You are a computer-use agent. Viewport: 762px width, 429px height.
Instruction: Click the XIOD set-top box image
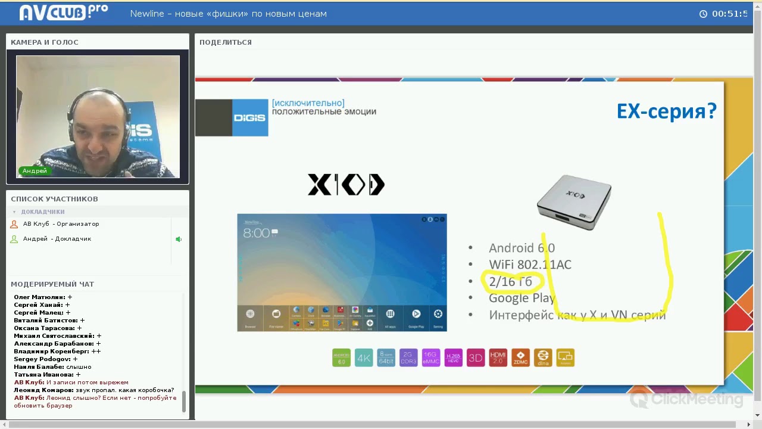[x=574, y=203]
